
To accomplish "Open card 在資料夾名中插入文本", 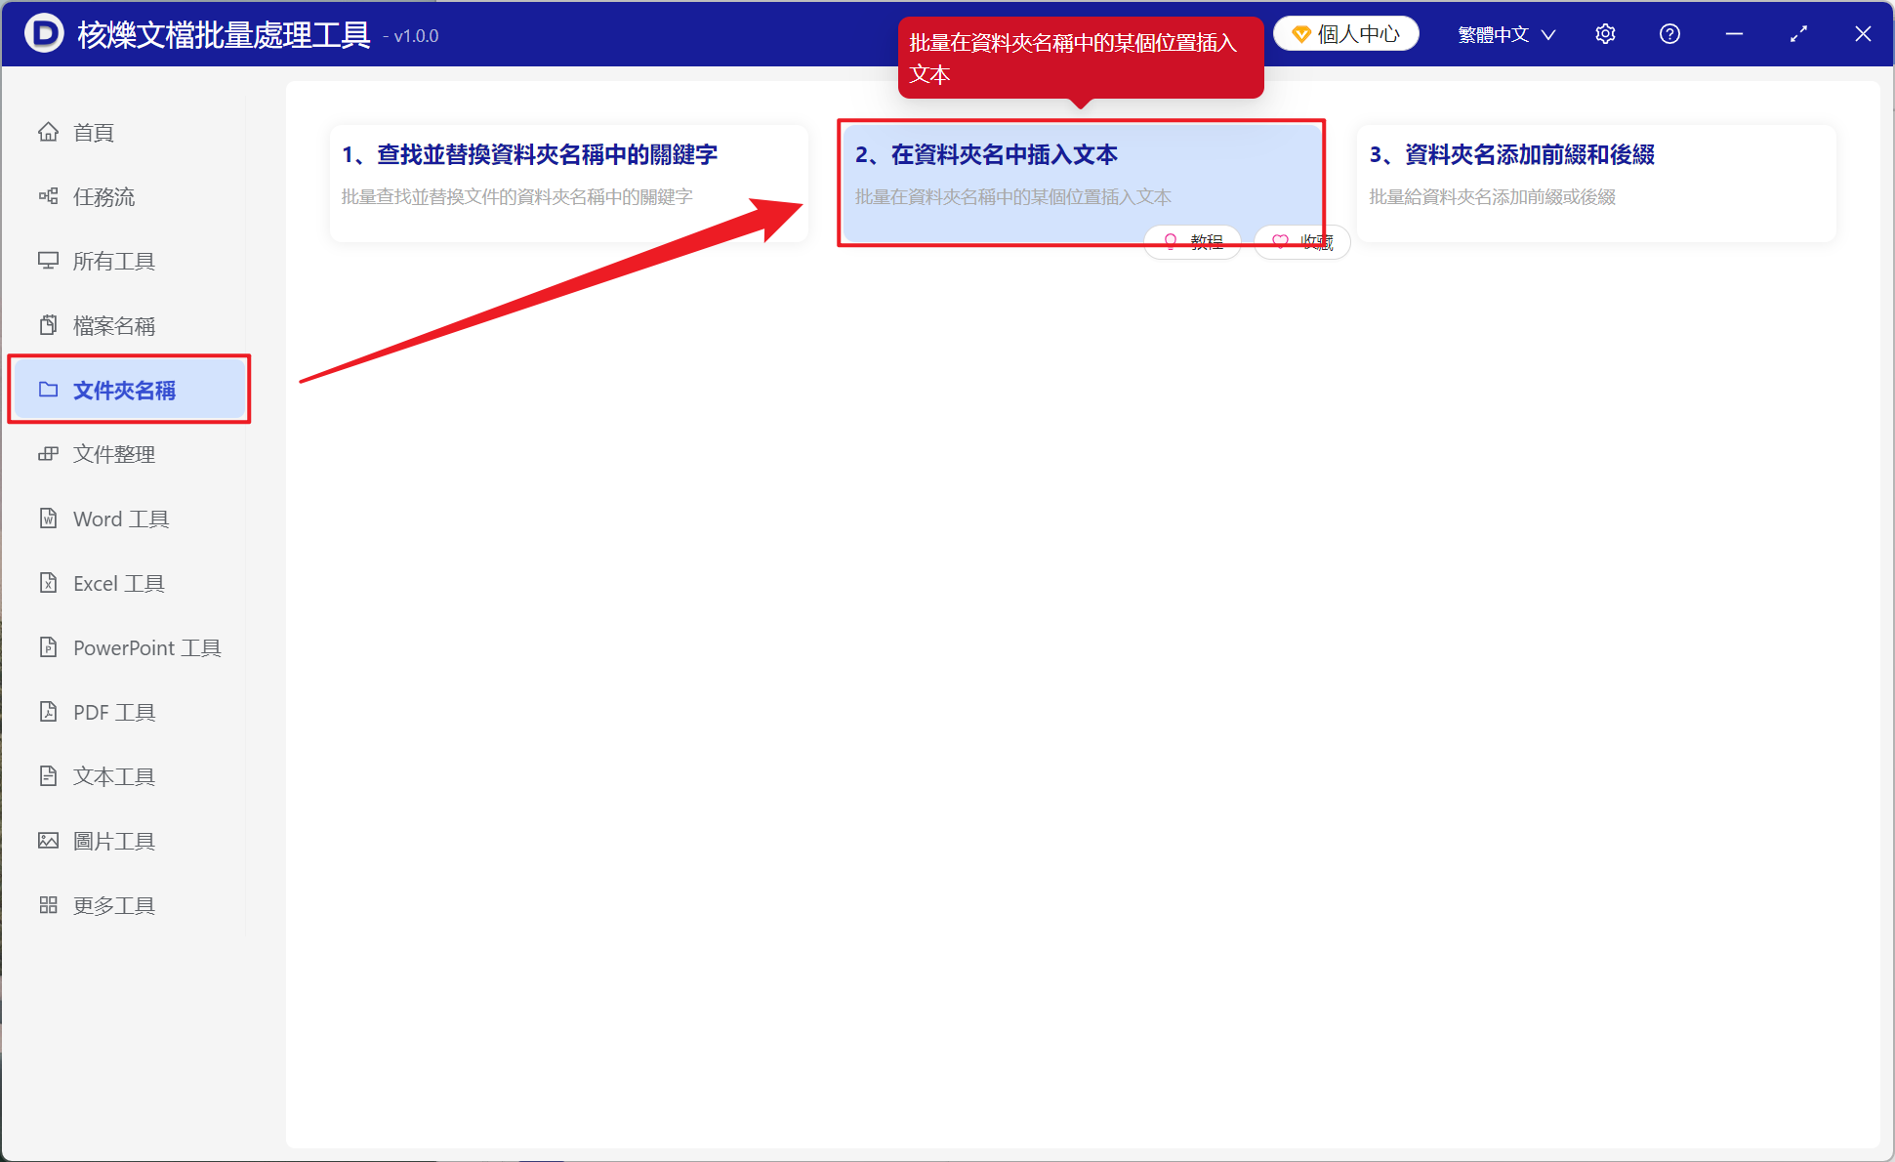I will tap(1082, 183).
